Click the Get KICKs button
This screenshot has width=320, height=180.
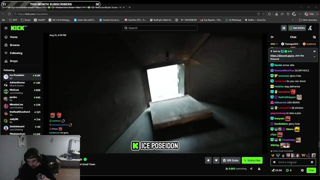(x=297, y=28)
